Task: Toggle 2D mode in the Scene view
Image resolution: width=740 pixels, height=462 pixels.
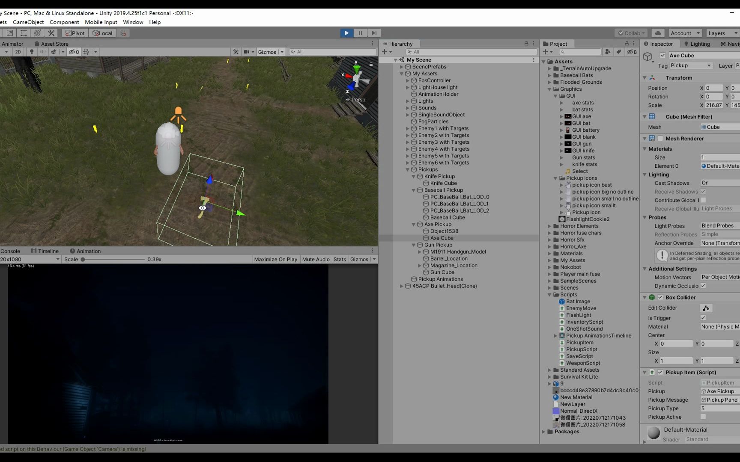Action: click(x=18, y=52)
